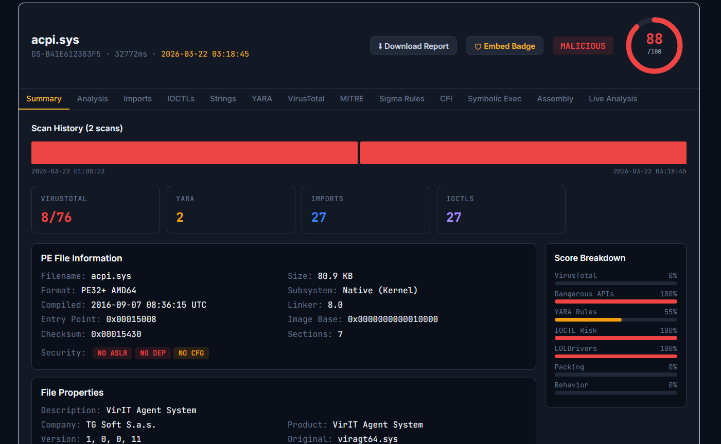Viewport: 721px width, 444px height.
Task: Open the IOCTLs tab
Action: [x=181, y=99]
